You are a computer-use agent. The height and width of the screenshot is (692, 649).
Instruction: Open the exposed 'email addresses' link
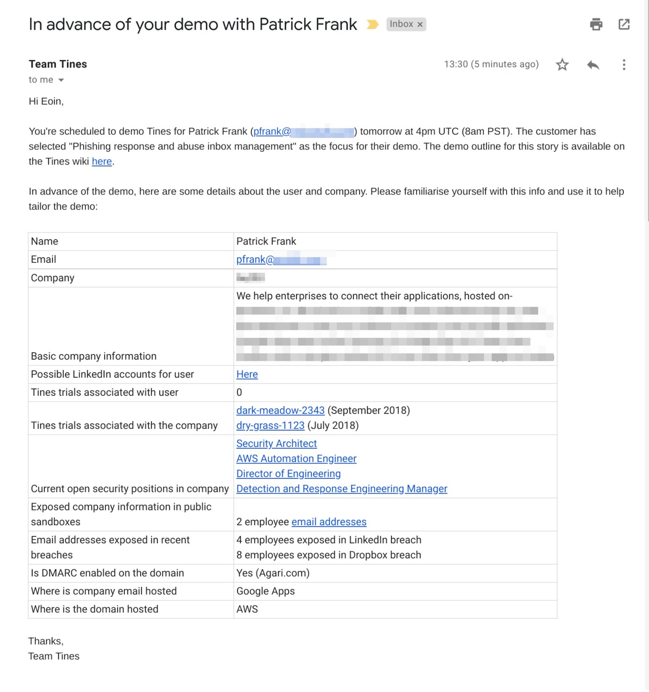point(329,522)
